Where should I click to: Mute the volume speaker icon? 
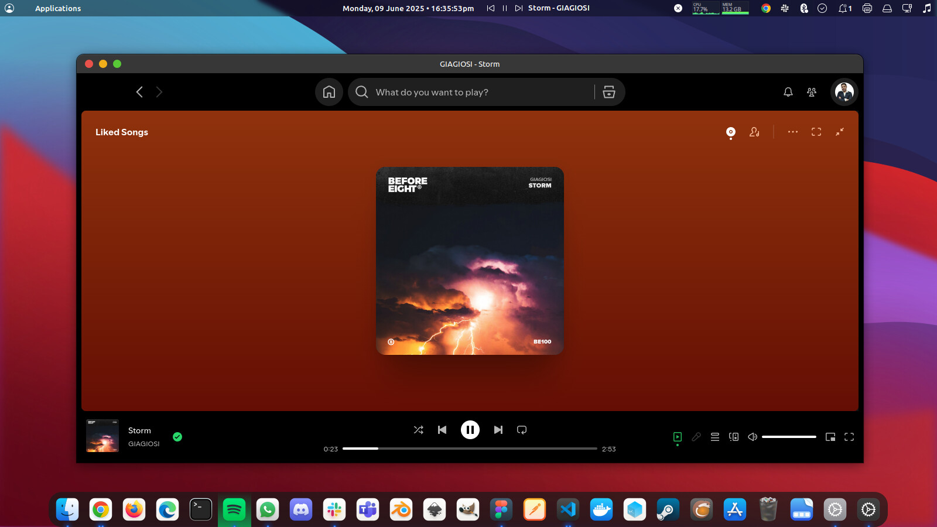click(753, 437)
